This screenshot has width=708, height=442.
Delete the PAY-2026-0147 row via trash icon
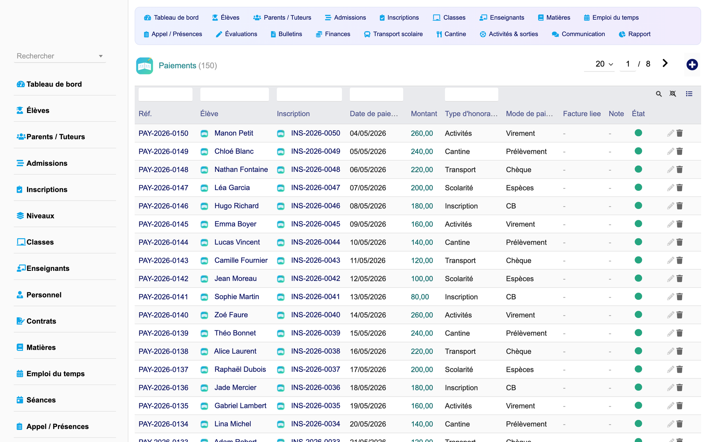(x=680, y=188)
